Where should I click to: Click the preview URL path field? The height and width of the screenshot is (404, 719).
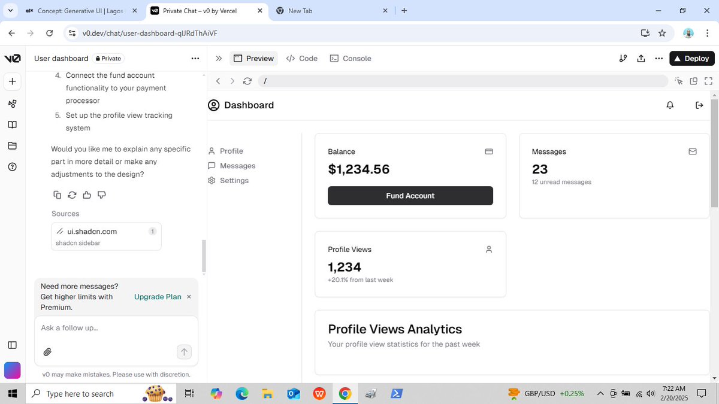tap(463, 81)
